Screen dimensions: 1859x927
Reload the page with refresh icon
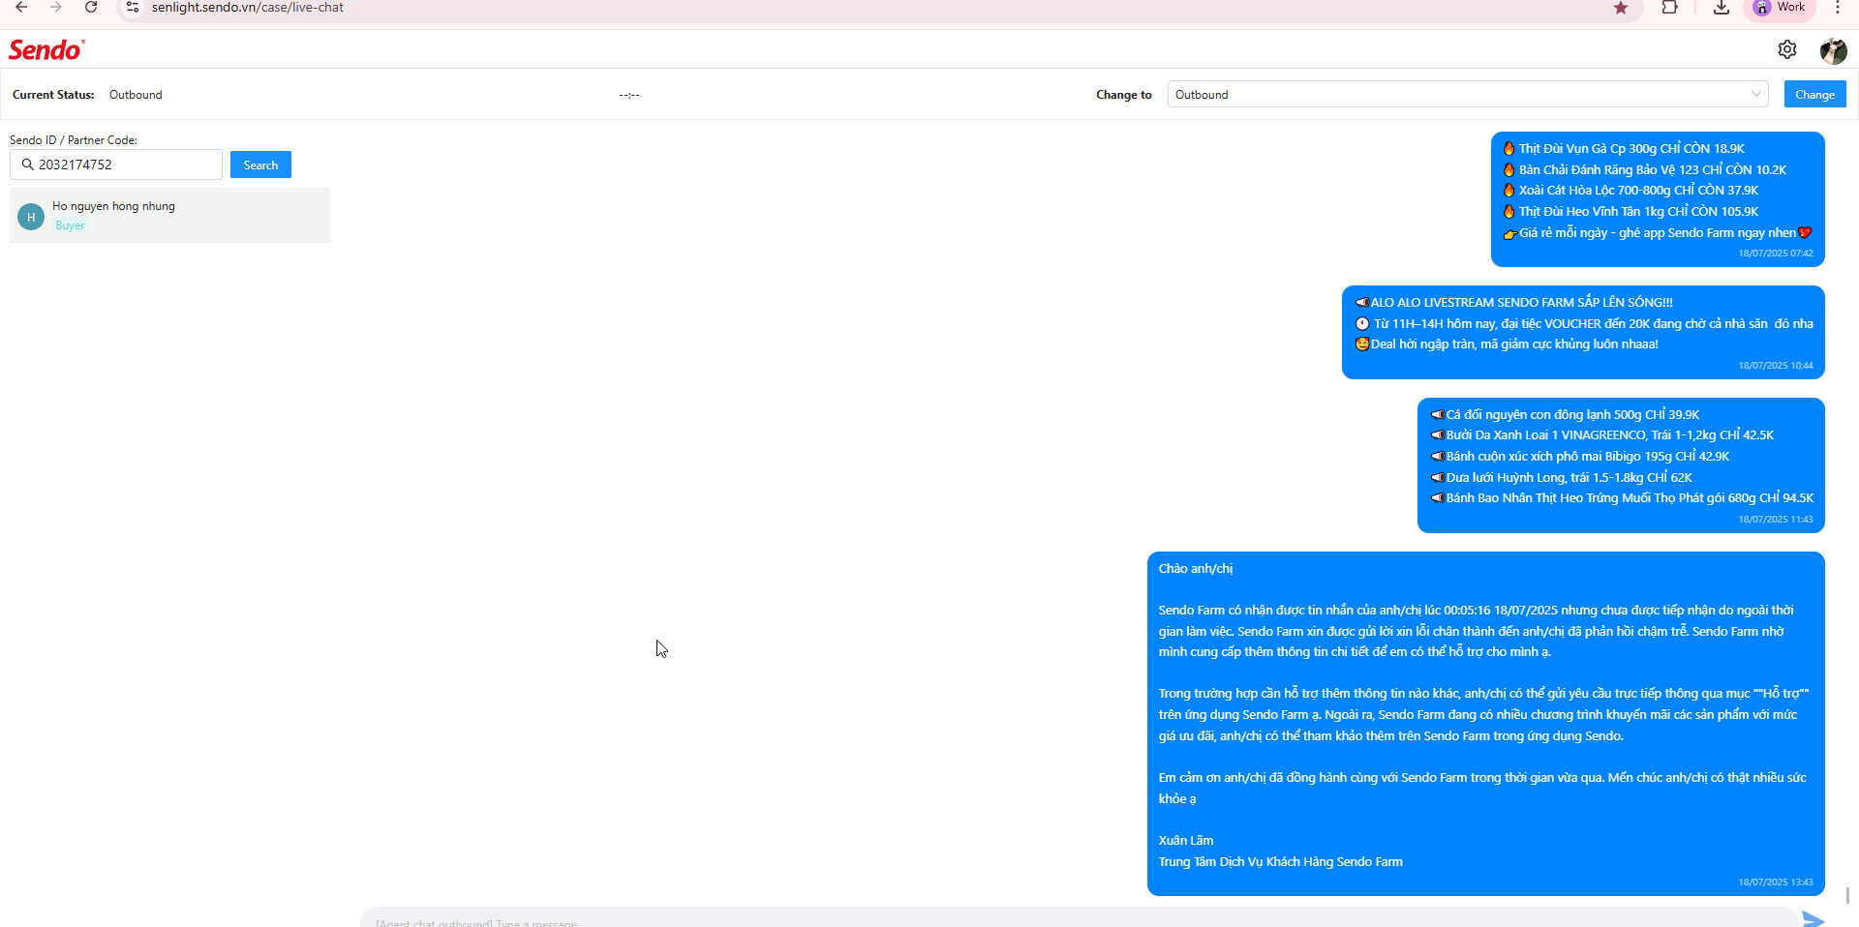coord(91,8)
